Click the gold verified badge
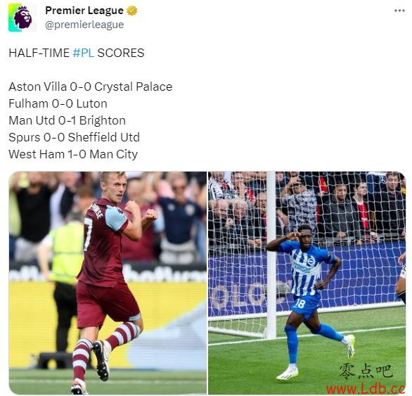412x396 pixels. 132,11
